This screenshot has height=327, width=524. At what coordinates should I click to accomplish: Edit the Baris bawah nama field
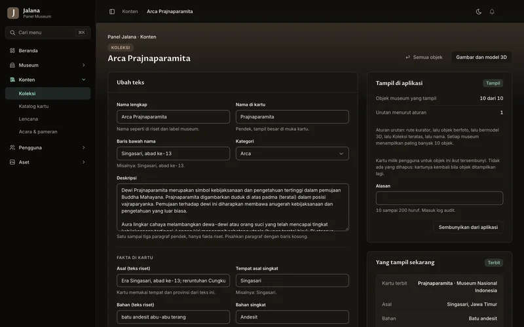pos(173,154)
